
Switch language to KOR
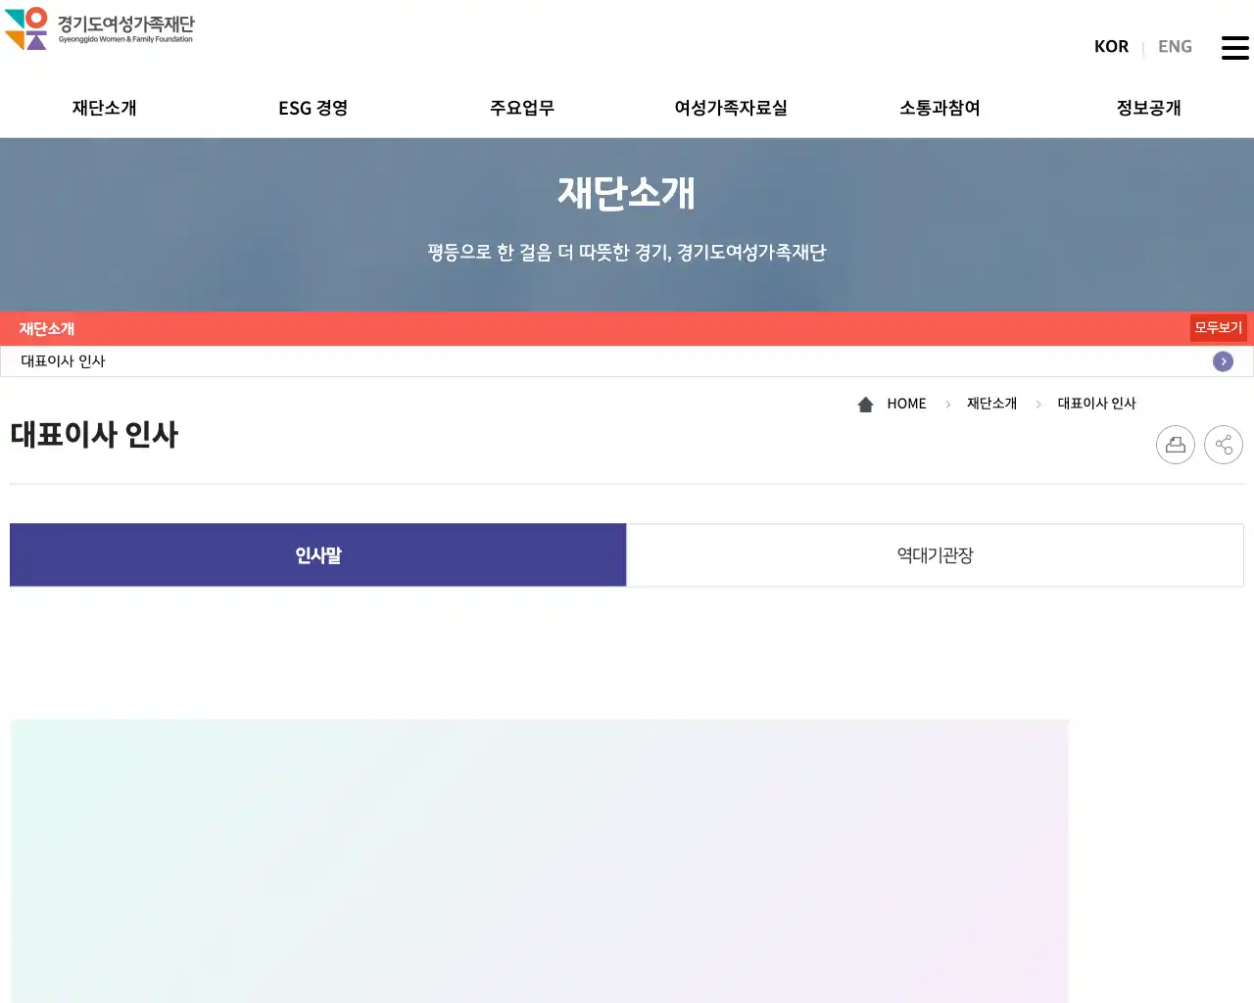1111,46
